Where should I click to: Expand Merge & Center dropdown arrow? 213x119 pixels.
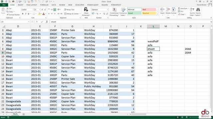(80, 14)
